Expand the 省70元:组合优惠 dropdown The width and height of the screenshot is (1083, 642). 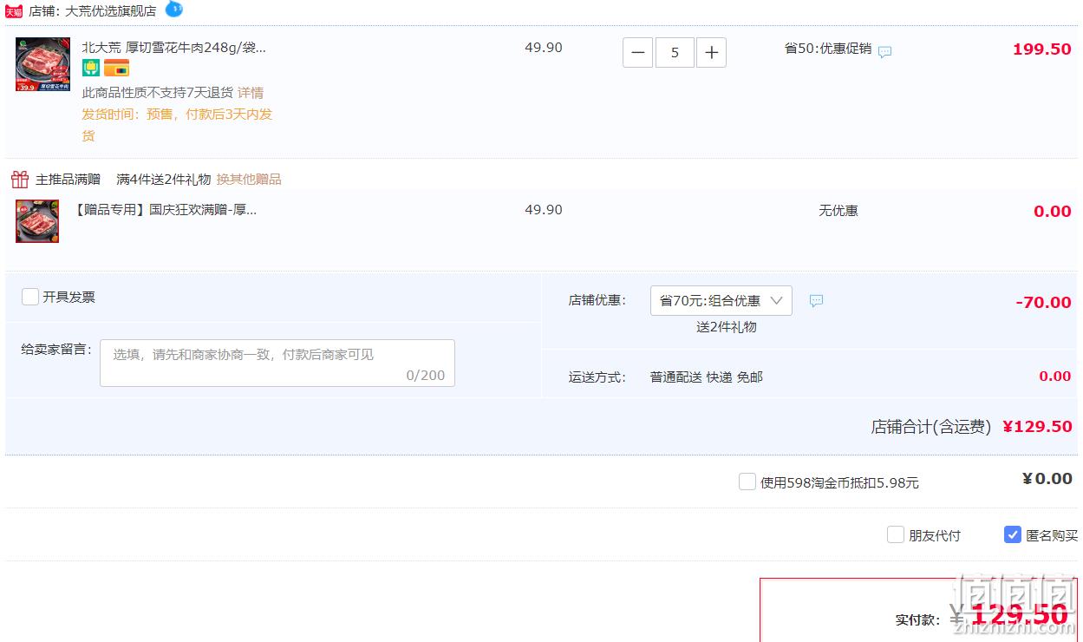click(721, 300)
